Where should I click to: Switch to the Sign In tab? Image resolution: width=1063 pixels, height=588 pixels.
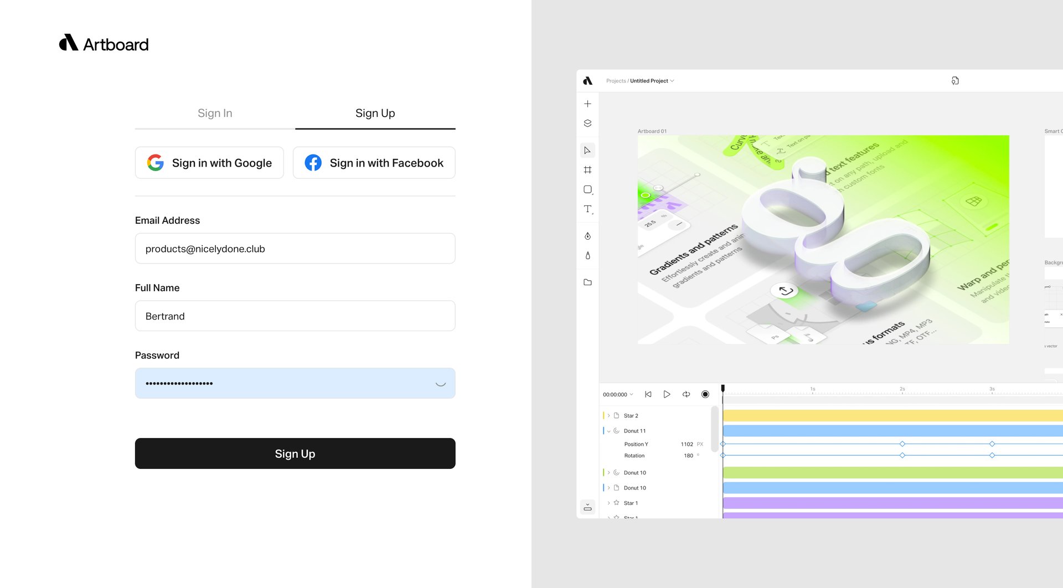pyautogui.click(x=215, y=113)
